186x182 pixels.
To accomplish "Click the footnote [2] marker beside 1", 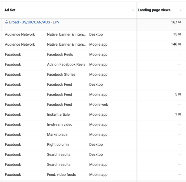I will coord(180,114).
